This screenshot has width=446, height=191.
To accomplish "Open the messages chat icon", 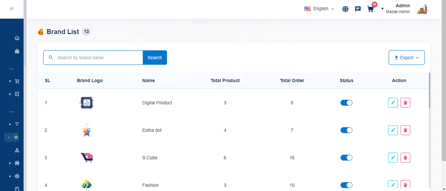I will click(x=358, y=9).
